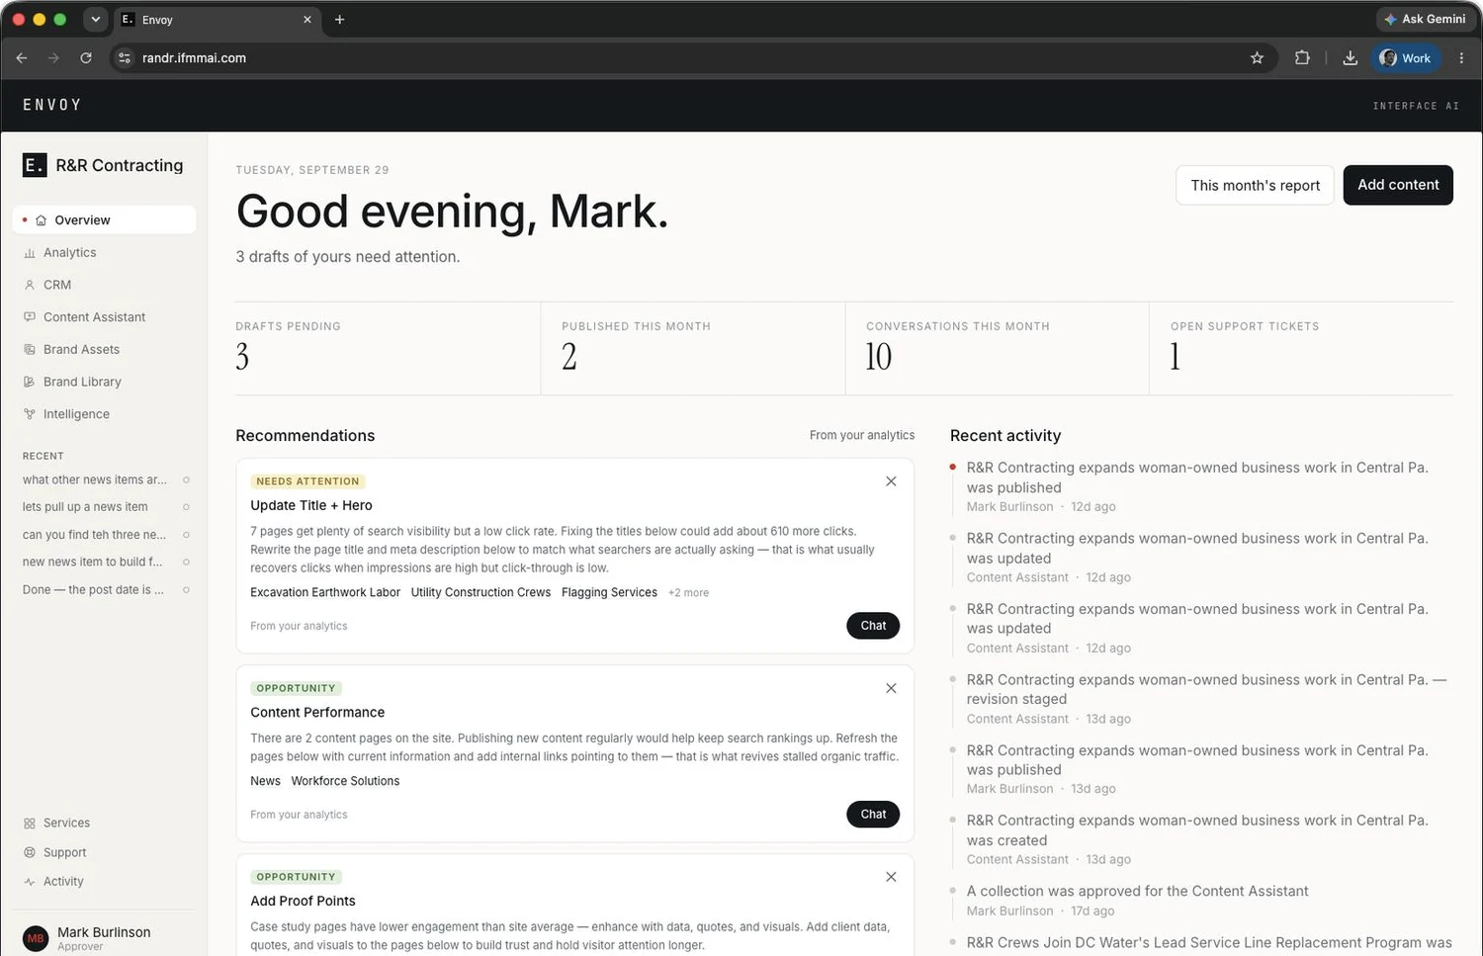Image resolution: width=1483 pixels, height=956 pixels.
Task: Open recent chat 'Done — the post date is ...'
Action: (94, 589)
